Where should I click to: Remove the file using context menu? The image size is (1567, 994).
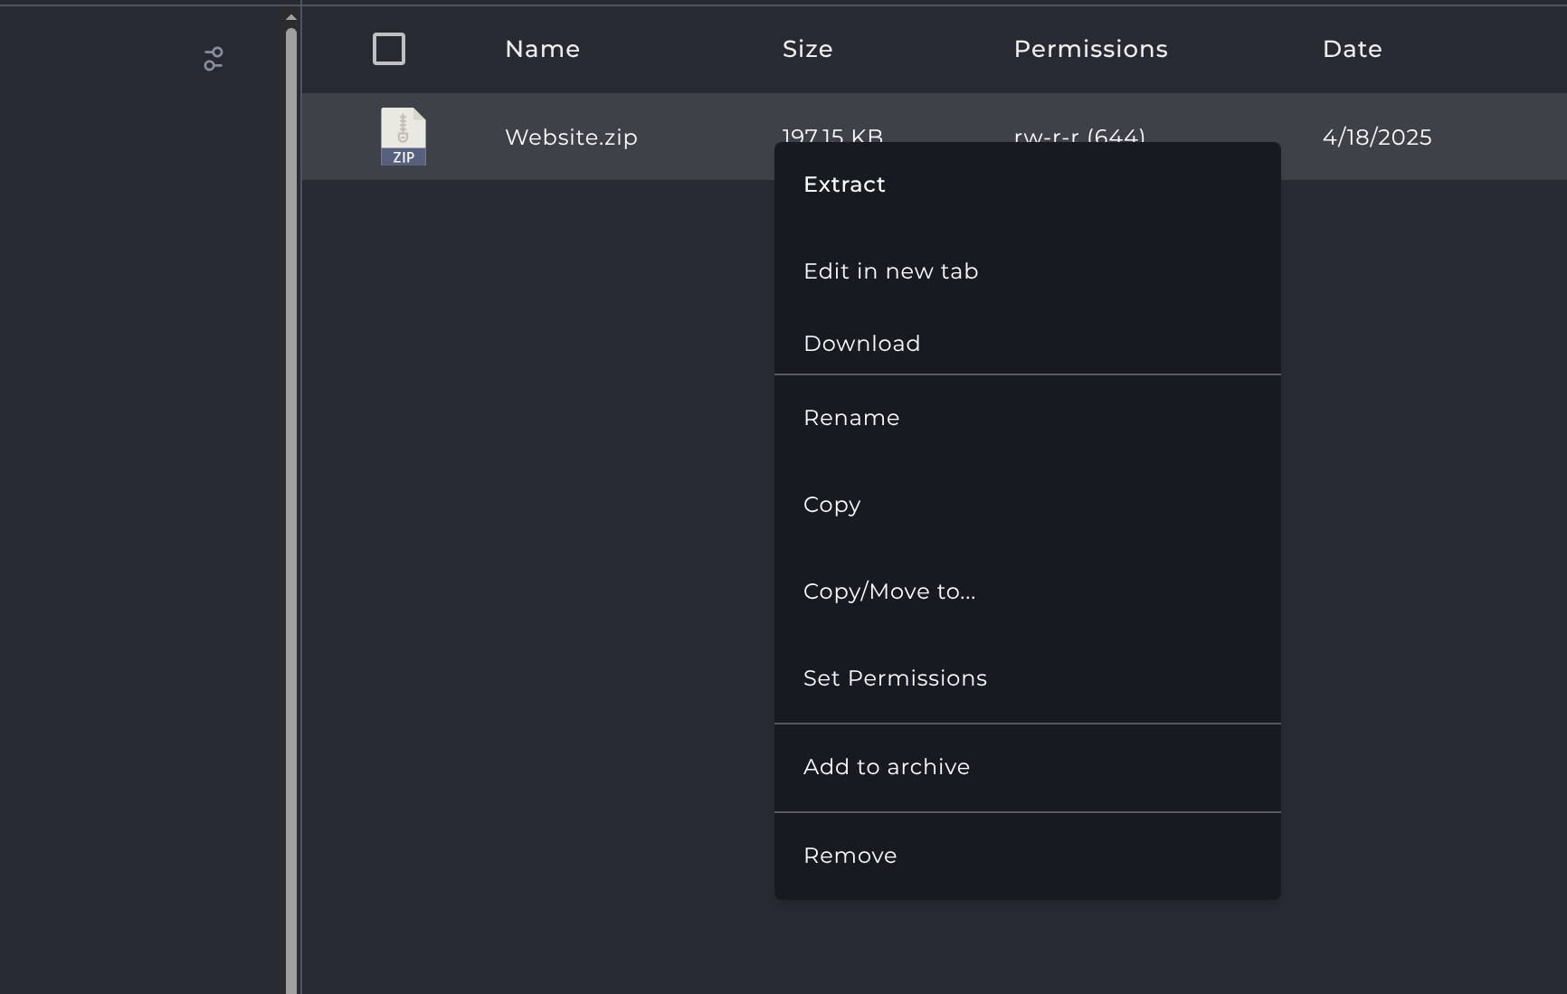[850, 856]
